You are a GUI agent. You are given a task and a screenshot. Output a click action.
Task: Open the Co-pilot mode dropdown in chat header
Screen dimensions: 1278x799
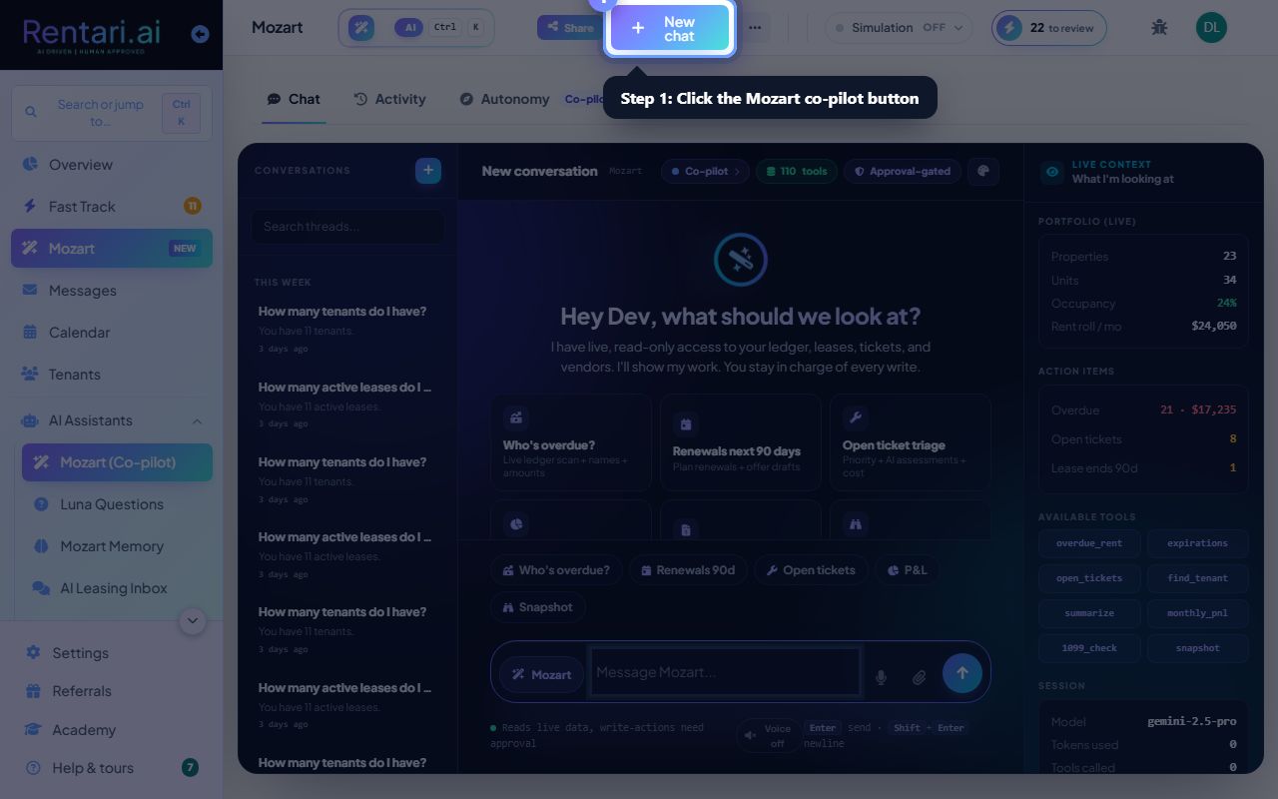705,172
